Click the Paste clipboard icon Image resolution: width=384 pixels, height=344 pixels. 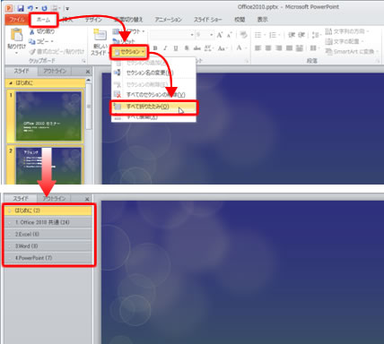pyautogui.click(x=17, y=35)
